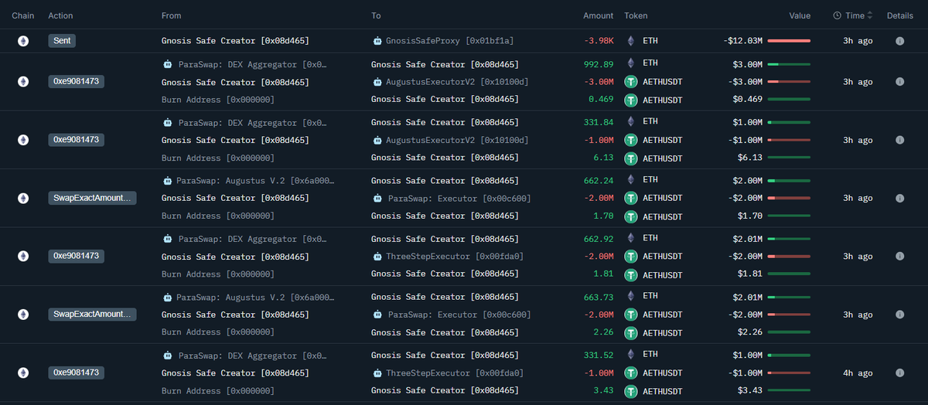Click the Ethereum chain icon in the Sent row
Image resolution: width=928 pixels, height=405 pixels.
point(23,41)
